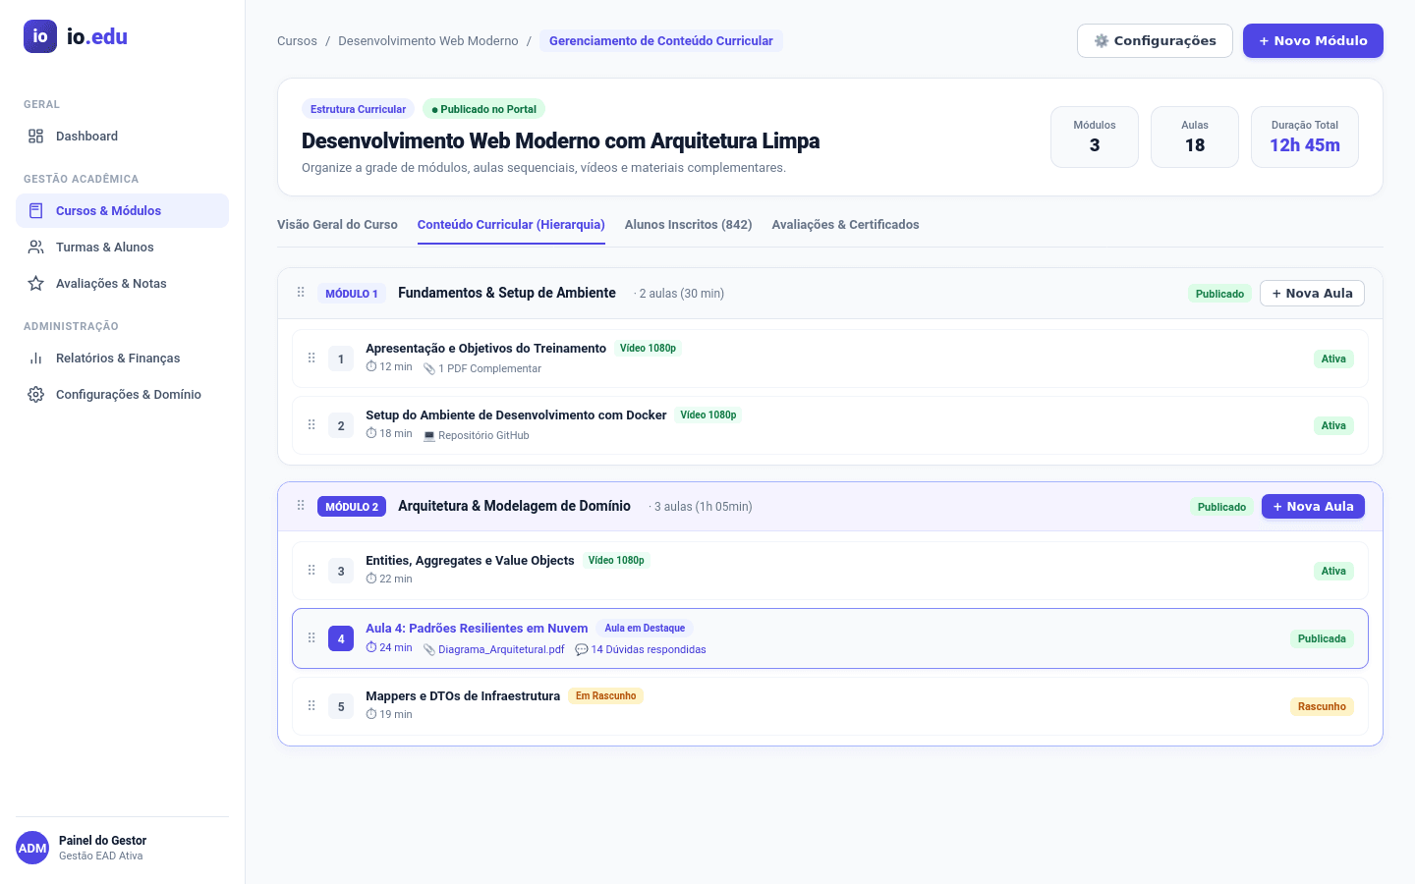1415x884 pixels.
Task: Click the MÓDULO 1 badge
Action: pos(352,294)
